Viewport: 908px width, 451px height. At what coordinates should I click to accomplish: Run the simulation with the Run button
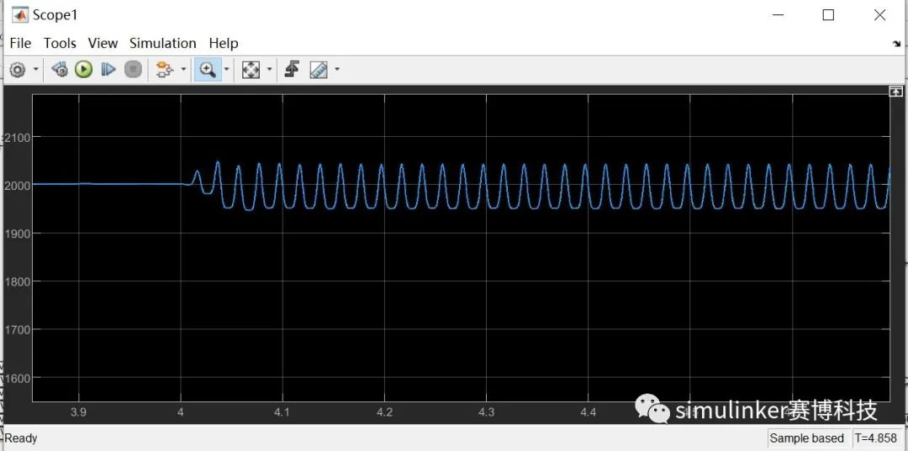tap(83, 70)
